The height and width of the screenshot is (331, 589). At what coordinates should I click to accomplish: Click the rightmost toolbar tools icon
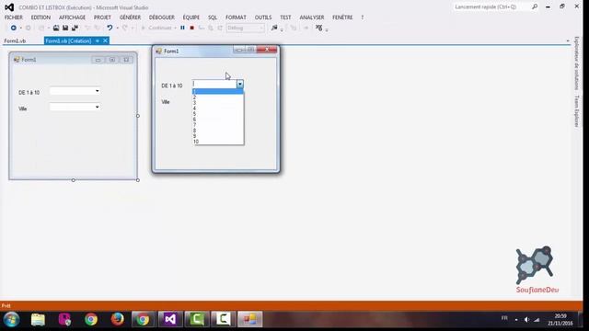[x=319, y=28]
